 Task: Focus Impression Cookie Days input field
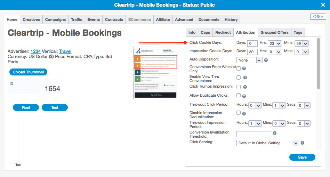[252, 52]
